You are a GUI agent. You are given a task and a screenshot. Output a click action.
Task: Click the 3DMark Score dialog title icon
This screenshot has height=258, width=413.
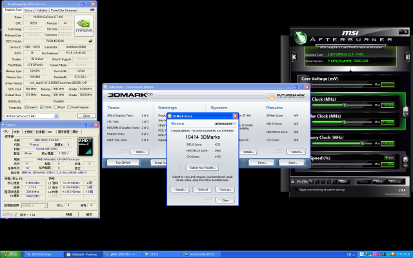pos(170,116)
